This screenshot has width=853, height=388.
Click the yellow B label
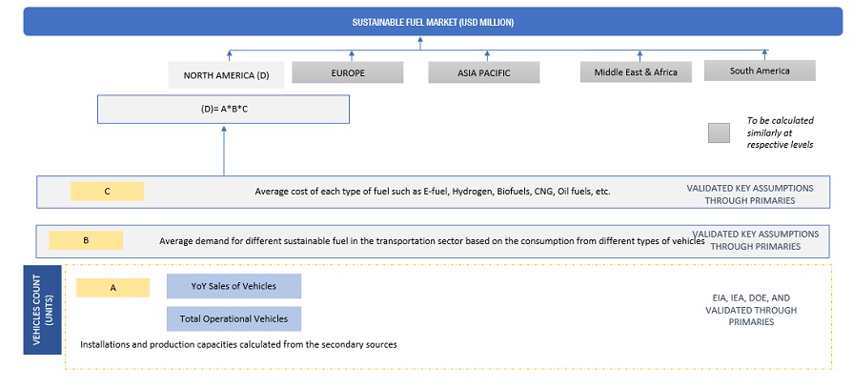[x=85, y=240]
